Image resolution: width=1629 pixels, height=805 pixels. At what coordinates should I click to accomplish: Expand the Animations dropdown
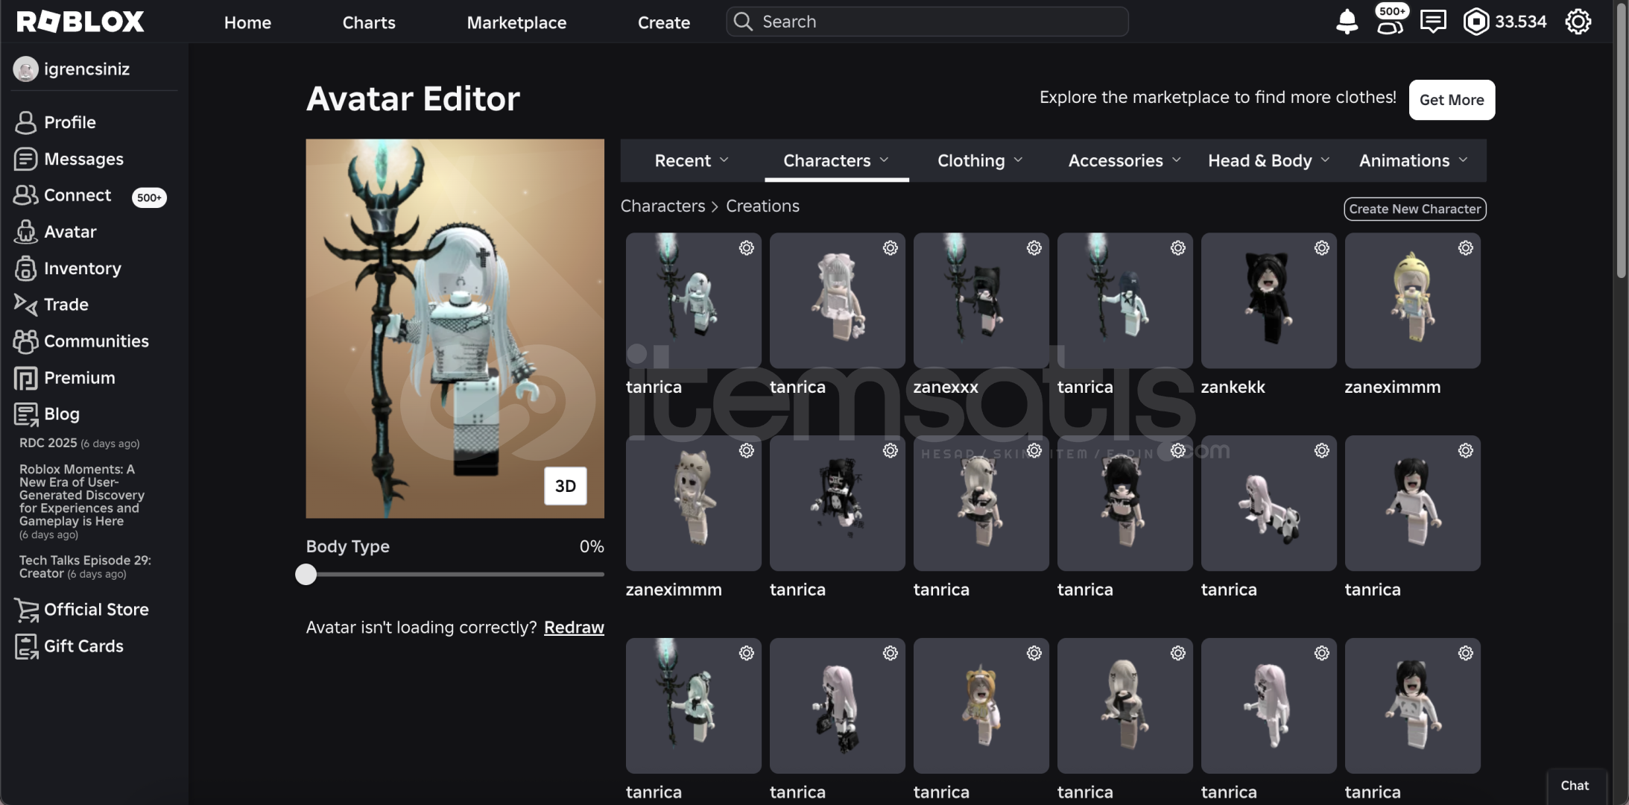tap(1413, 160)
